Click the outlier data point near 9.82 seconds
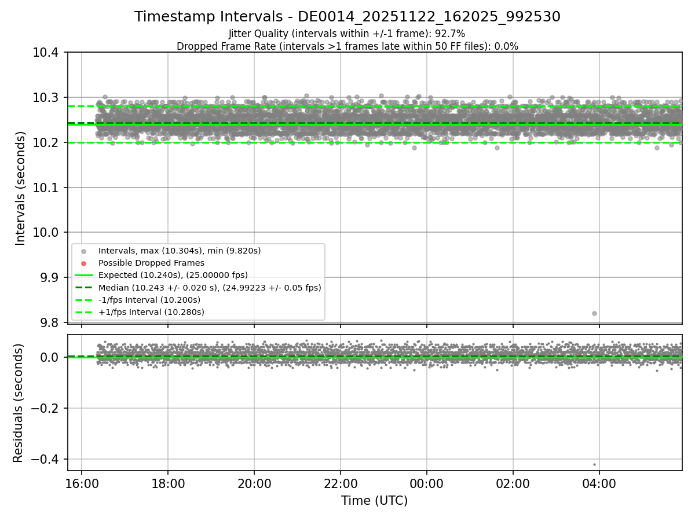The height and width of the screenshot is (521, 695). (x=594, y=313)
